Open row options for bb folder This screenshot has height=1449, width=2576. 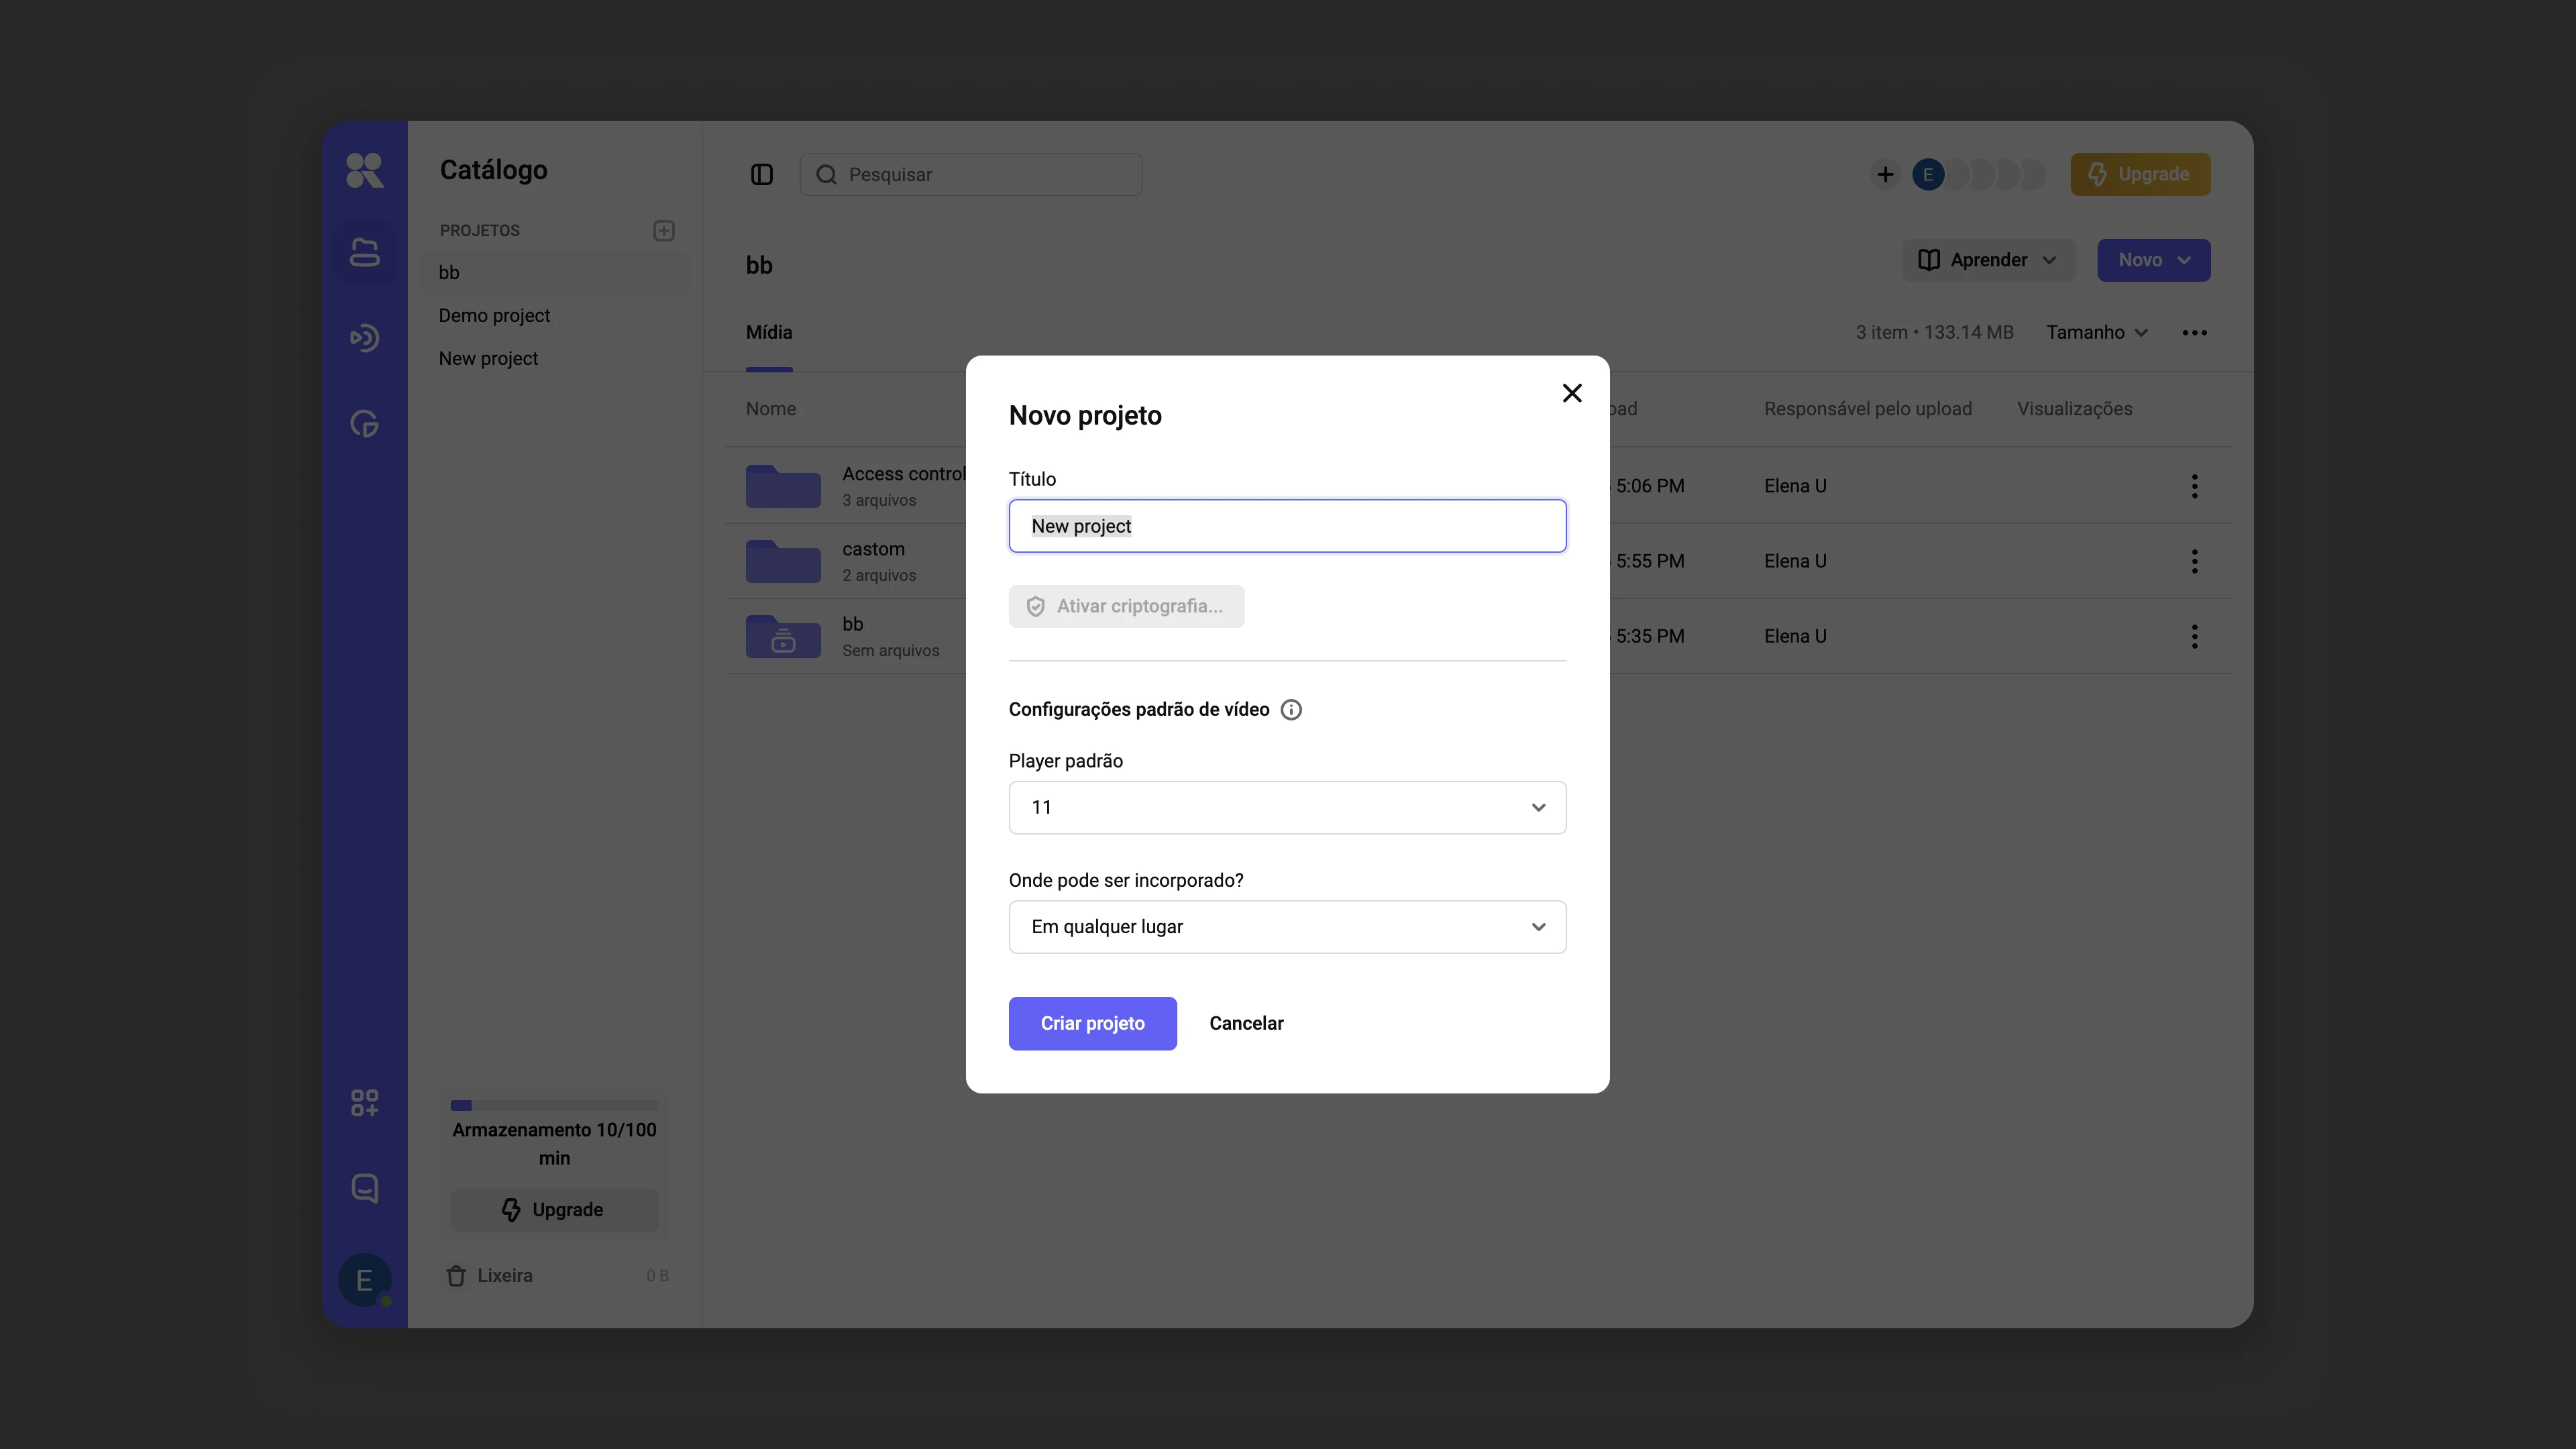(x=2195, y=636)
